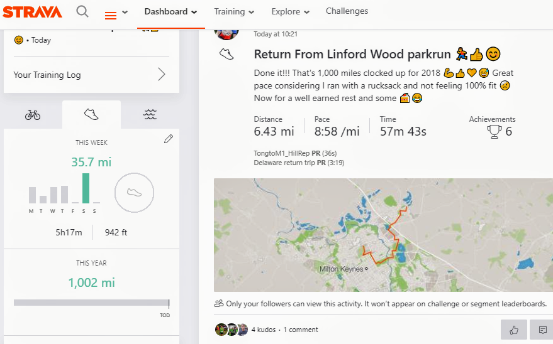Expand the Training dropdown menu

234,11
